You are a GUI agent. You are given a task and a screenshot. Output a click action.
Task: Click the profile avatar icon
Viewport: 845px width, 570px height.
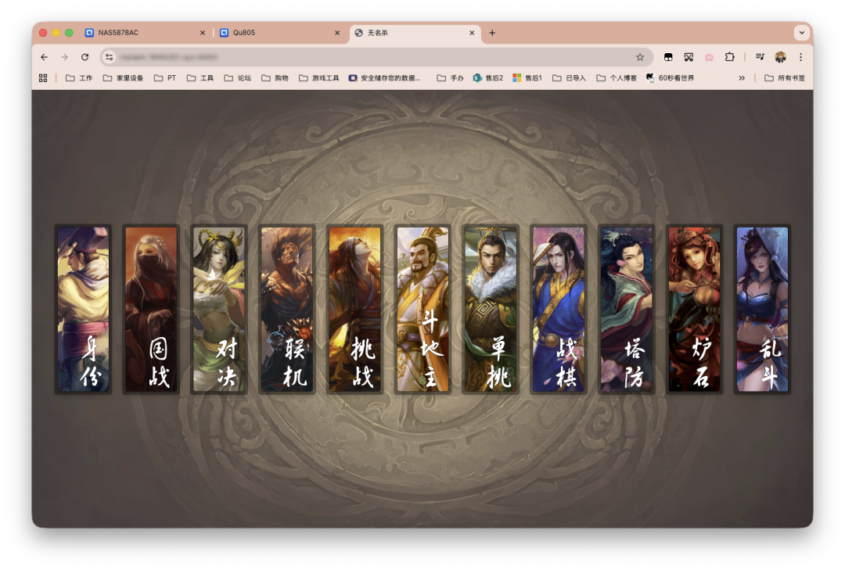coord(780,57)
